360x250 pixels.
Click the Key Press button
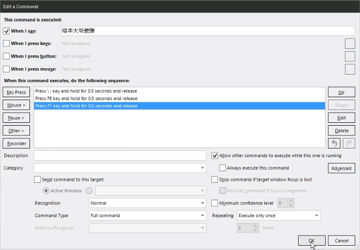point(16,92)
